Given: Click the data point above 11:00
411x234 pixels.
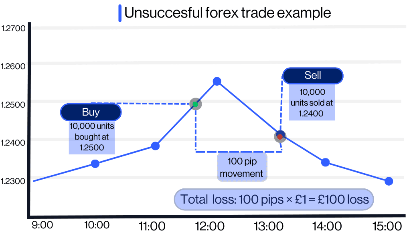Looking at the screenshot, I should (x=155, y=146).
